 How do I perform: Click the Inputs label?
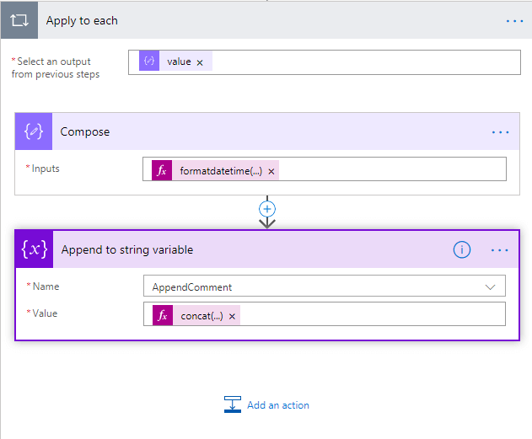point(46,169)
